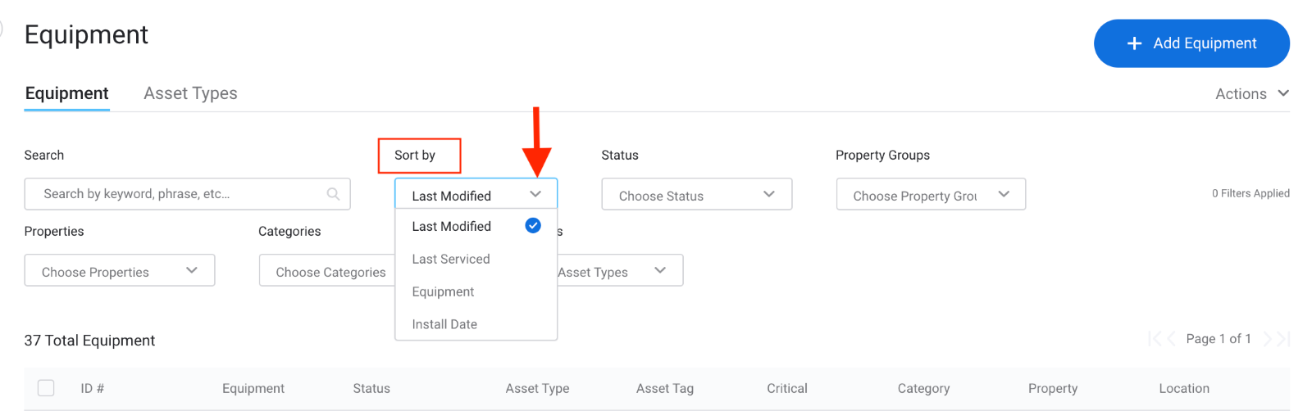Image resolution: width=1312 pixels, height=411 pixels.
Task: Select Equipment in the sort list
Action: (443, 291)
